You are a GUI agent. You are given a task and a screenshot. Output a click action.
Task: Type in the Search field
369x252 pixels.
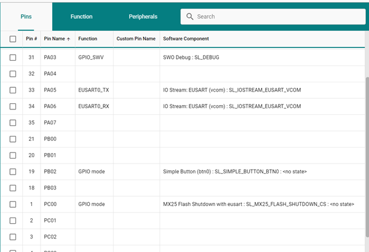[x=277, y=17]
